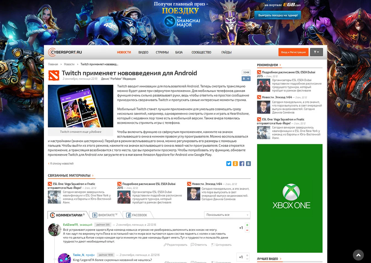Click the caption 'Twitch станет еще удобнее'
The height and width of the screenshot is (263, 371).
pyautogui.click(x=81, y=132)
